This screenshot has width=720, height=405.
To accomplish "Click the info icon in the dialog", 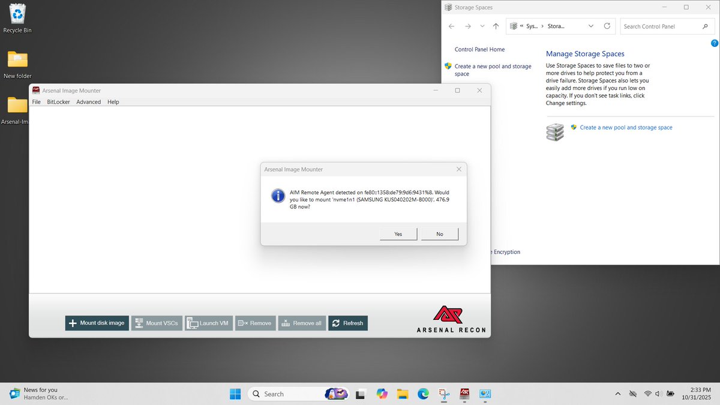I will pos(278,196).
